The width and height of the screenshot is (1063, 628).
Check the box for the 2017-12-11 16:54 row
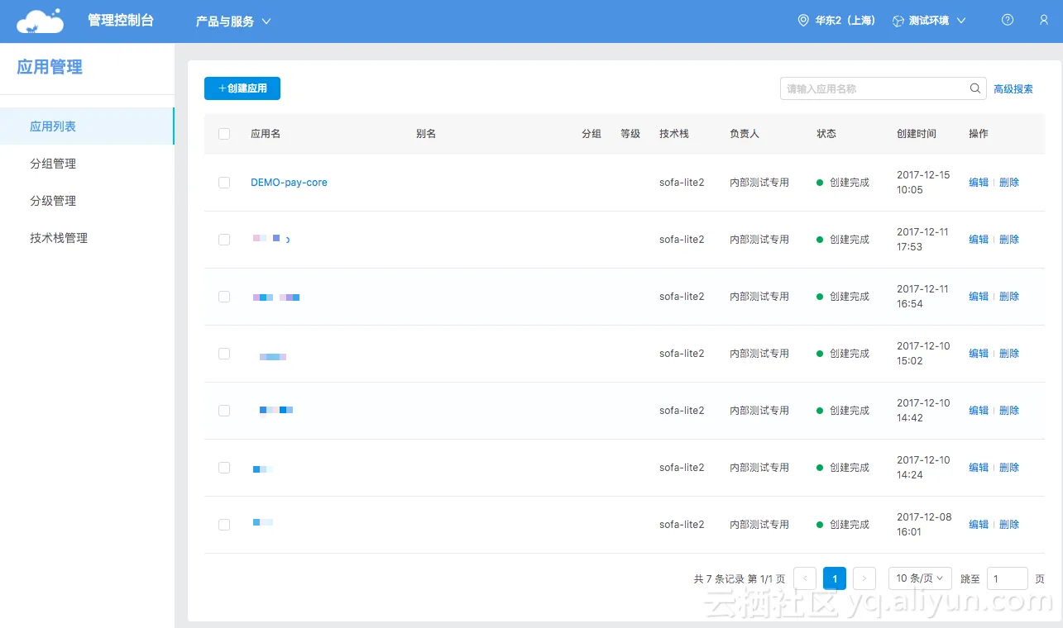224,297
